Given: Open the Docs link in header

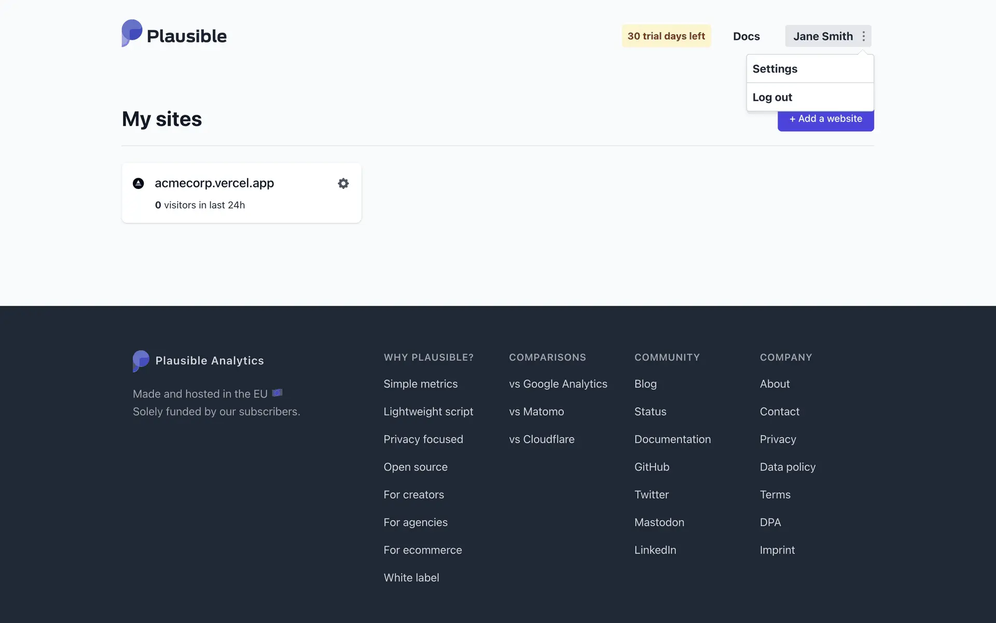Looking at the screenshot, I should tap(746, 36).
